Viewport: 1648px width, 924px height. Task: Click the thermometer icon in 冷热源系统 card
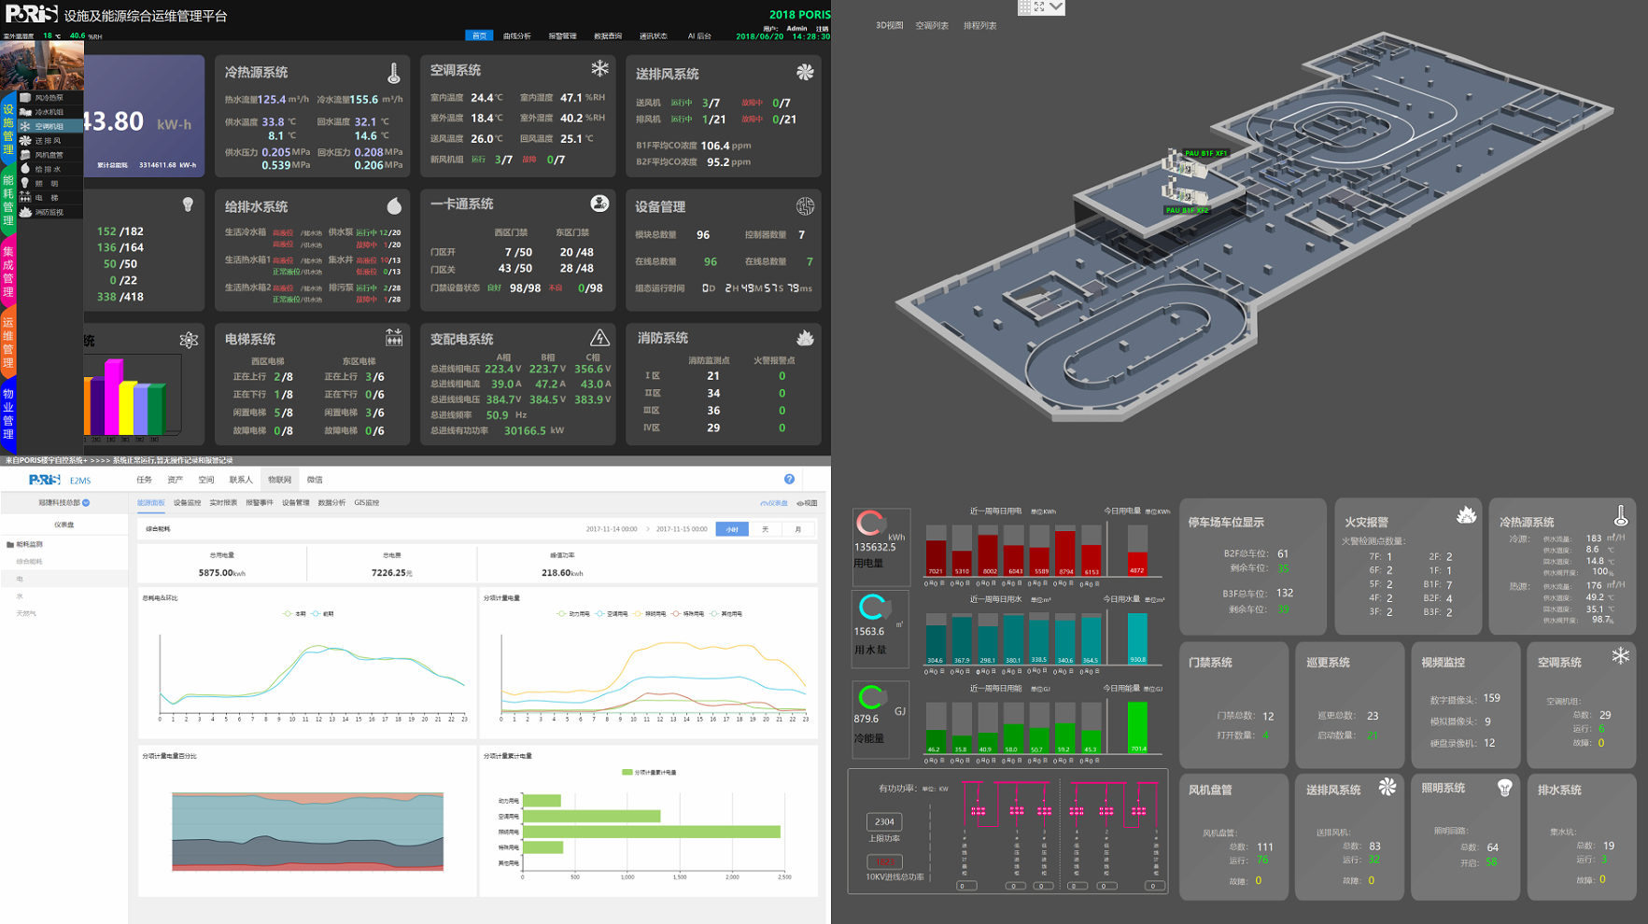393,73
